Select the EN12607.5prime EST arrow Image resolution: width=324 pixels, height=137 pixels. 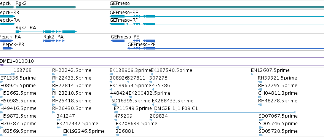252,74
